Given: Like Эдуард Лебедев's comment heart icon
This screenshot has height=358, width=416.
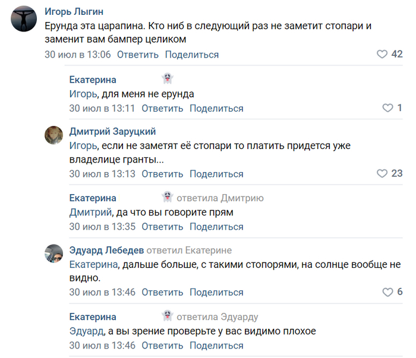Looking at the screenshot, I should pyautogui.click(x=388, y=292).
